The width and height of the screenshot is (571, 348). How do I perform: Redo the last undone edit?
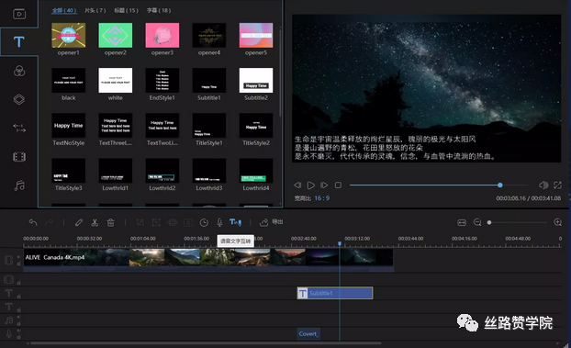click(x=49, y=222)
